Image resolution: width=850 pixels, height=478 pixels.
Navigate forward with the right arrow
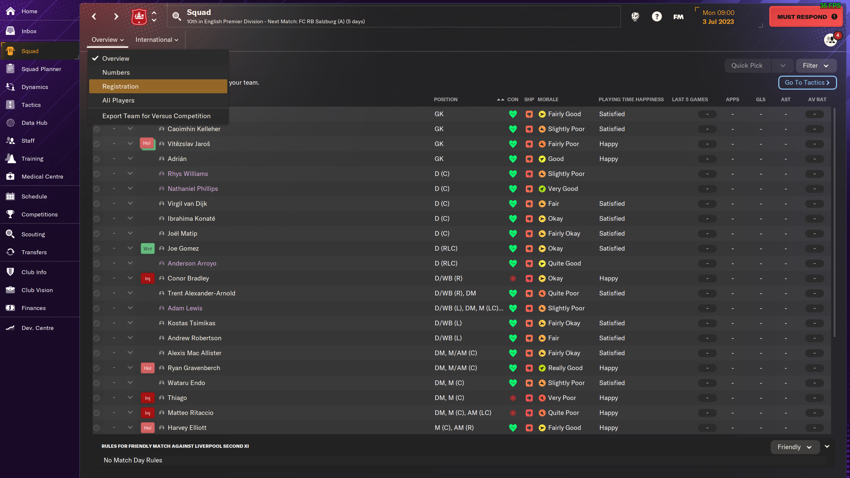[116, 16]
